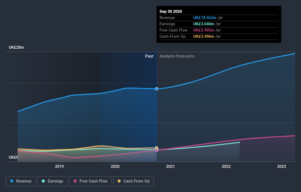Toggle the Cash From Op legend button
The image size is (301, 192).
[133, 181]
